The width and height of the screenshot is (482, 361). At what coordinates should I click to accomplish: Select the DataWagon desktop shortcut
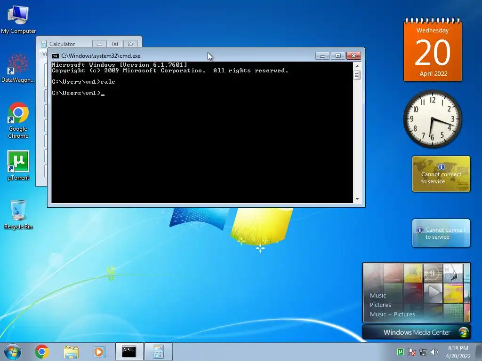point(18,68)
